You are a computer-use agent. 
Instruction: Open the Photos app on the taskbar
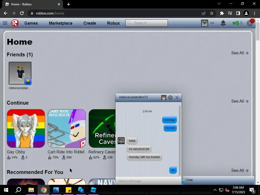(x=56, y=190)
